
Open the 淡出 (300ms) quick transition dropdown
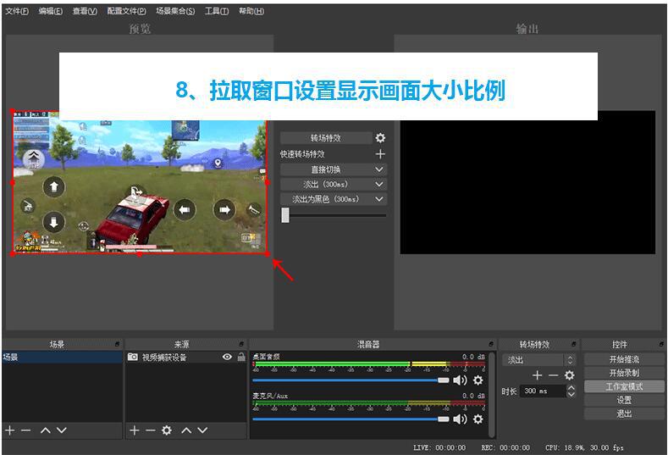tap(333, 184)
